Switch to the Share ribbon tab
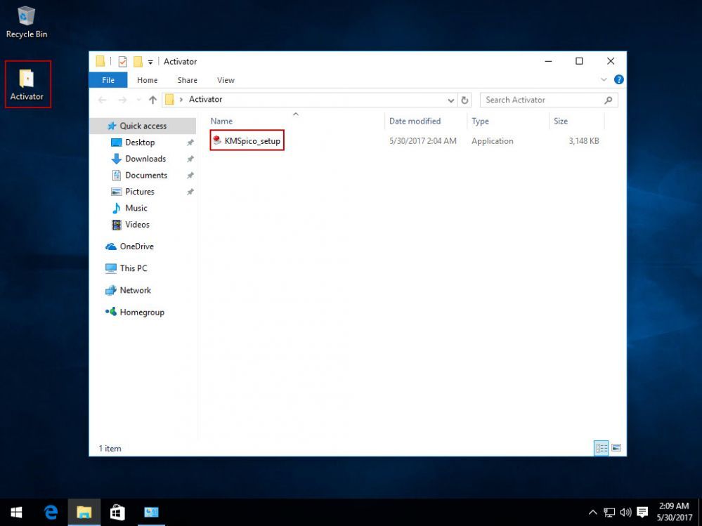This screenshot has width=702, height=526. tap(187, 80)
